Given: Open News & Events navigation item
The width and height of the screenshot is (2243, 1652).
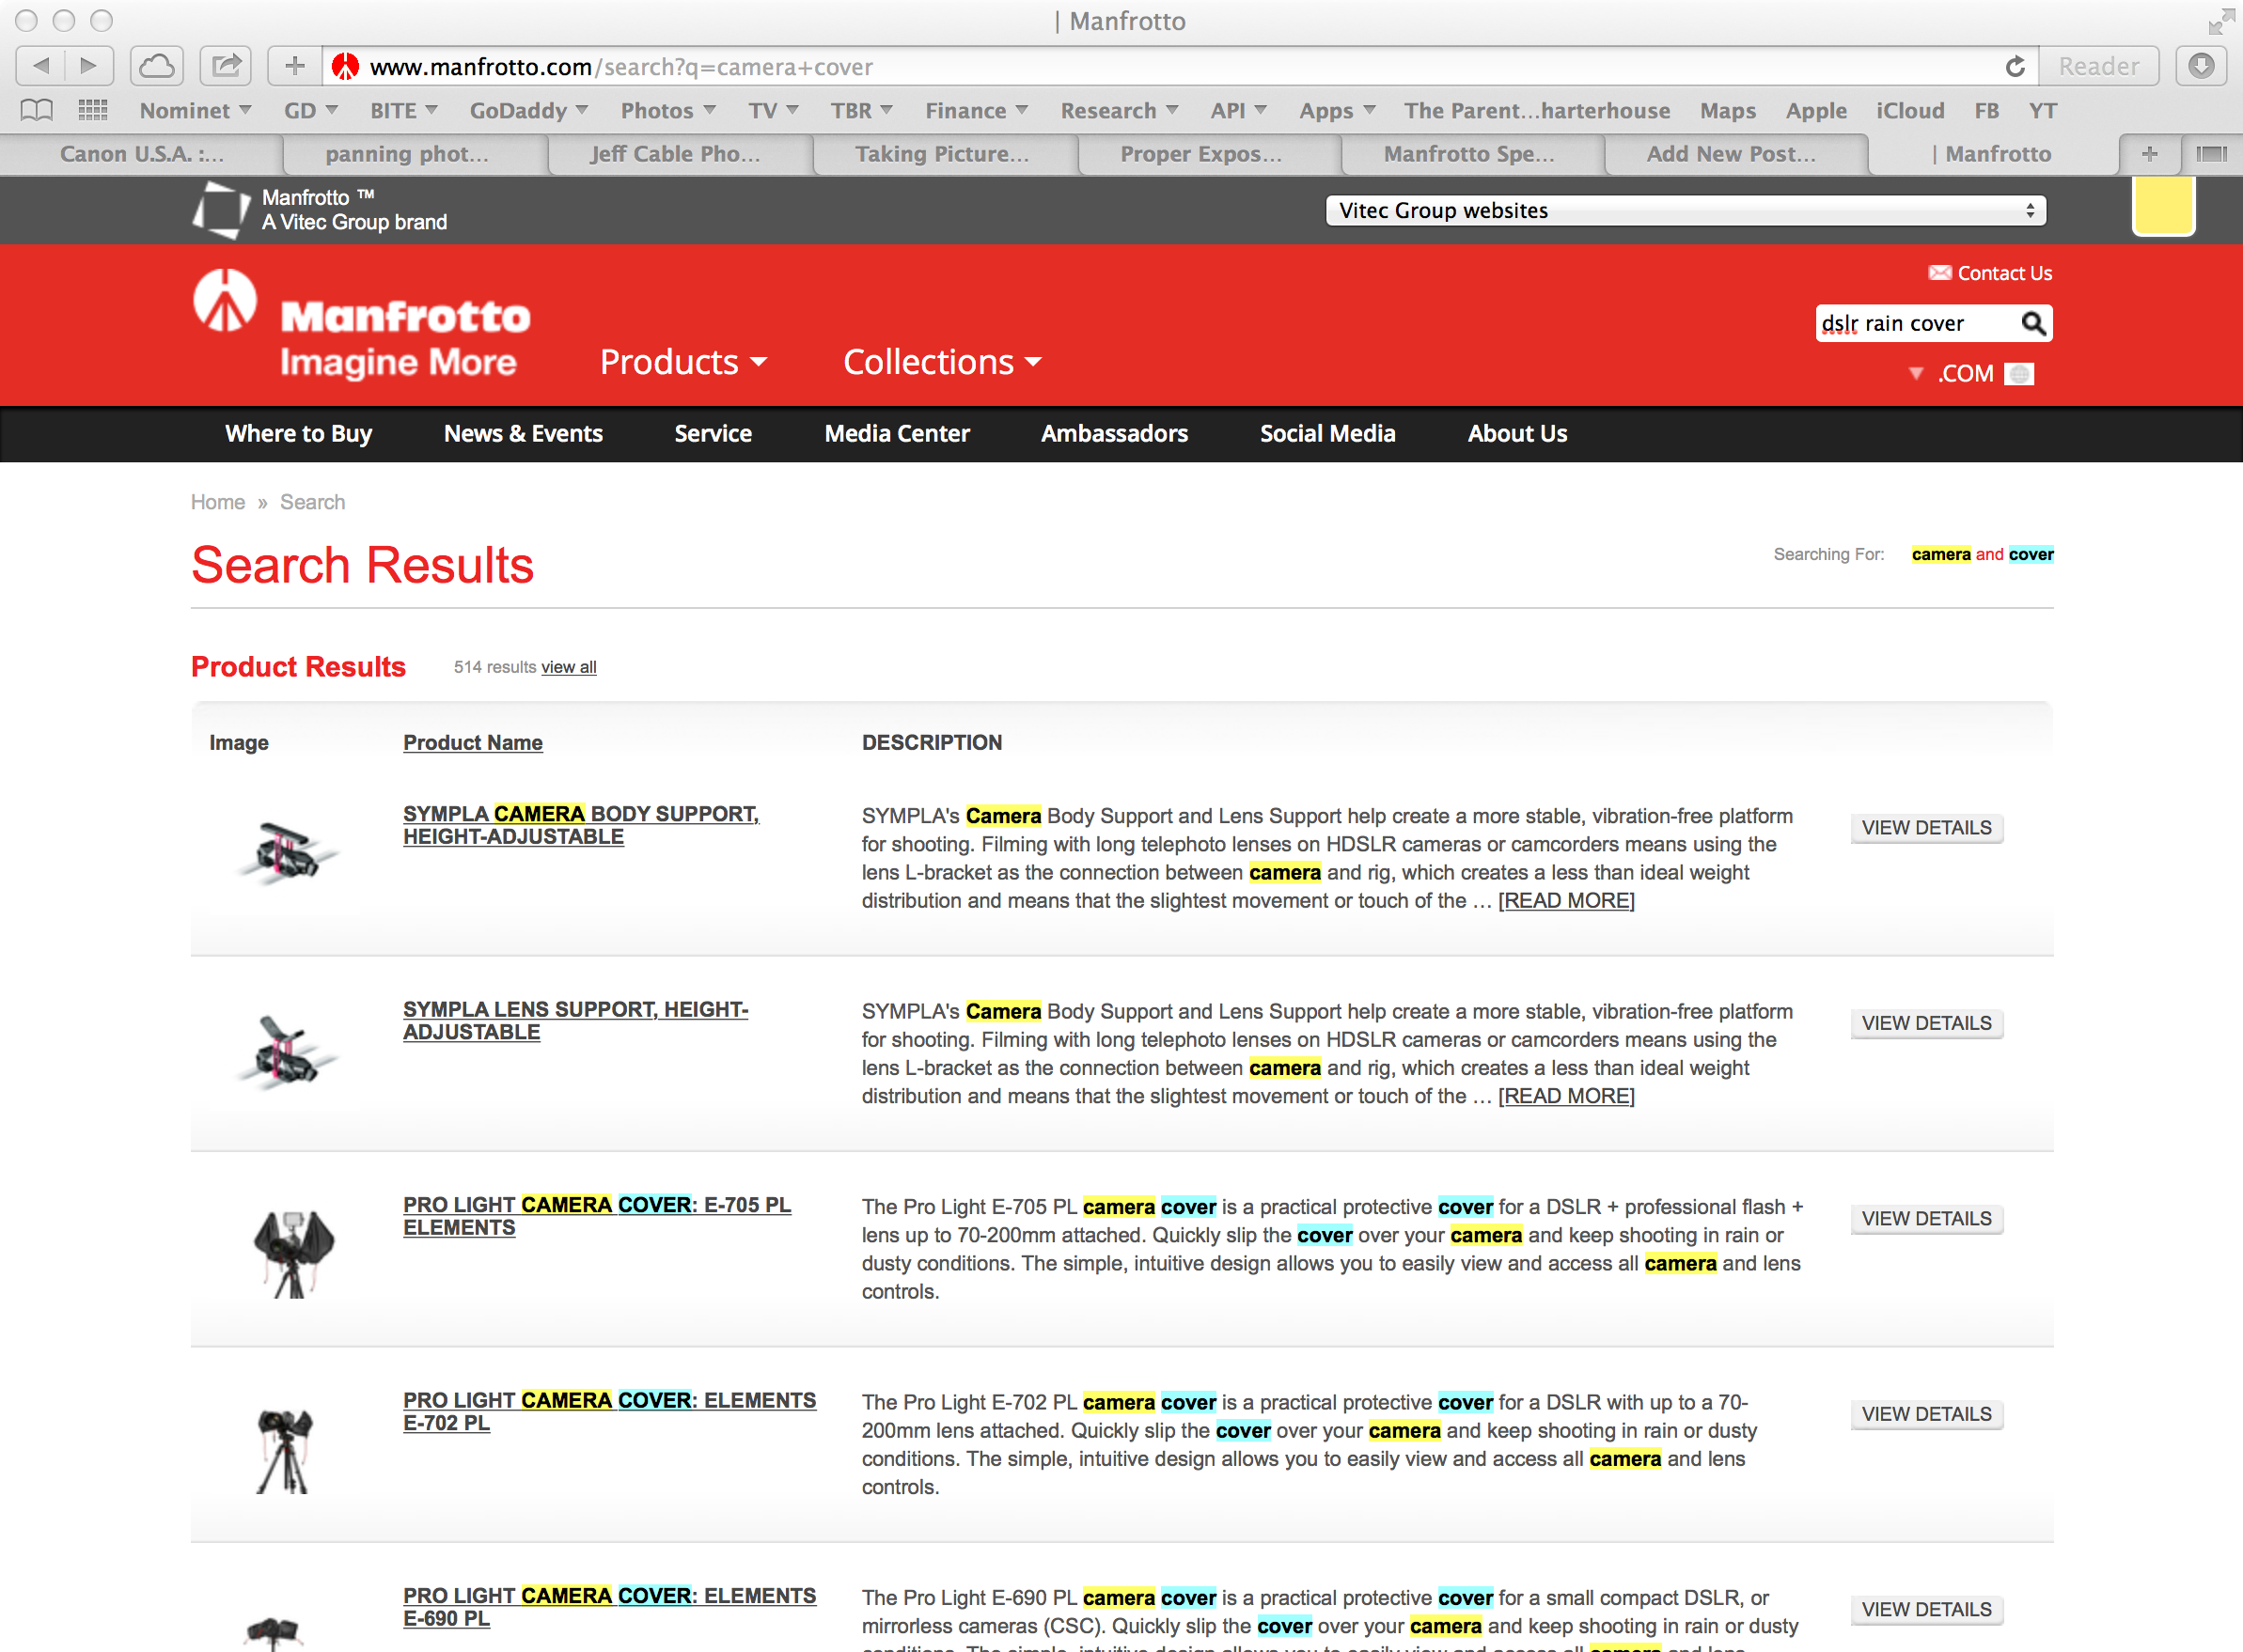Looking at the screenshot, I should [x=524, y=433].
